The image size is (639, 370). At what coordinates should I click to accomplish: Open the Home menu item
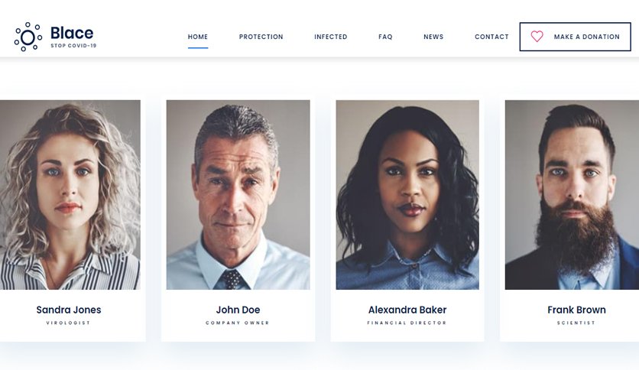tap(198, 37)
